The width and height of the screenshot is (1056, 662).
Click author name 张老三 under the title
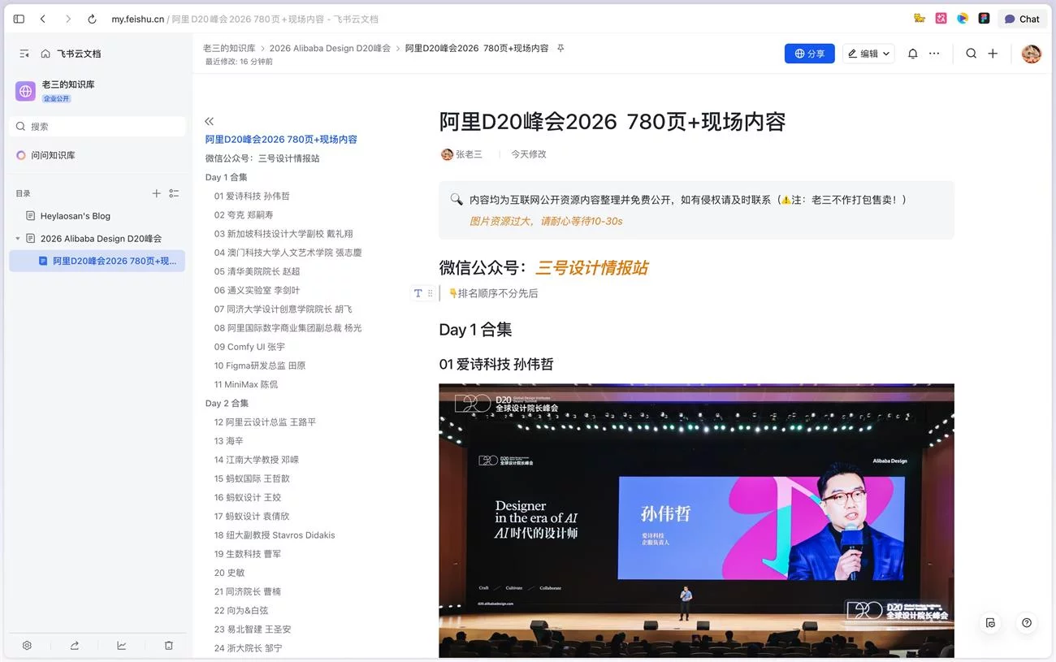(x=469, y=154)
